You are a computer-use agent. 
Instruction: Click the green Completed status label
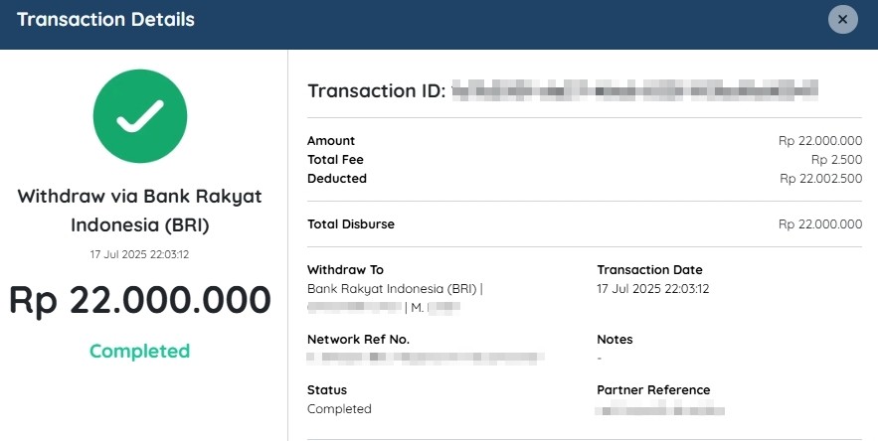tap(140, 351)
